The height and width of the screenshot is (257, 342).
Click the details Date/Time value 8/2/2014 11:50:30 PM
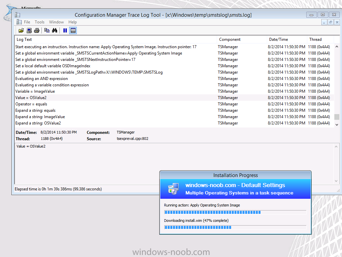tap(58, 132)
